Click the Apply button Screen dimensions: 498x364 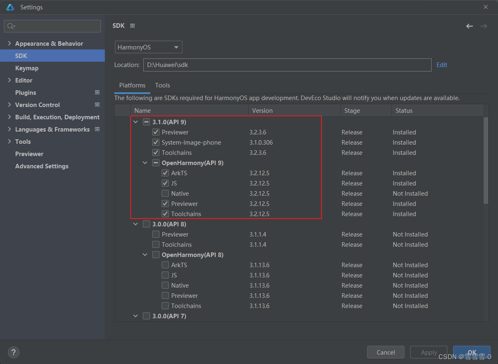[429, 352]
